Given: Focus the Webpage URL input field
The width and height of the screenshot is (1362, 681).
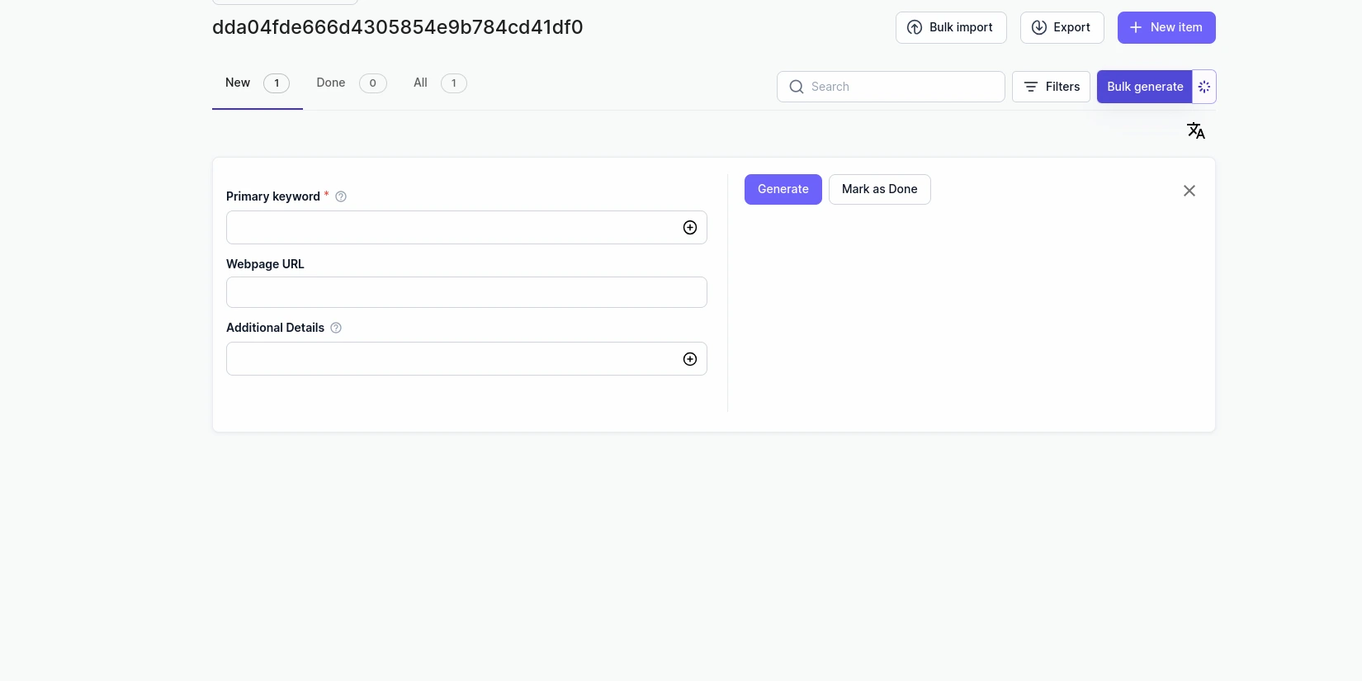Looking at the screenshot, I should pyautogui.click(x=466, y=292).
